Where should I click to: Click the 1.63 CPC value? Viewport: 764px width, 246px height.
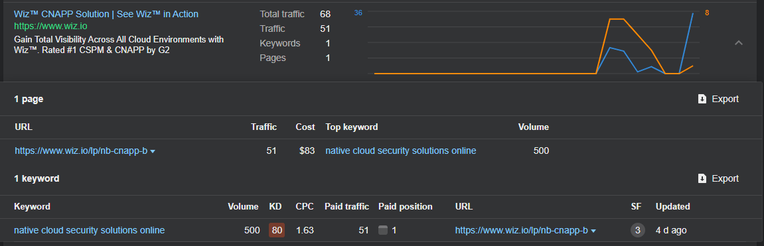[x=305, y=230]
